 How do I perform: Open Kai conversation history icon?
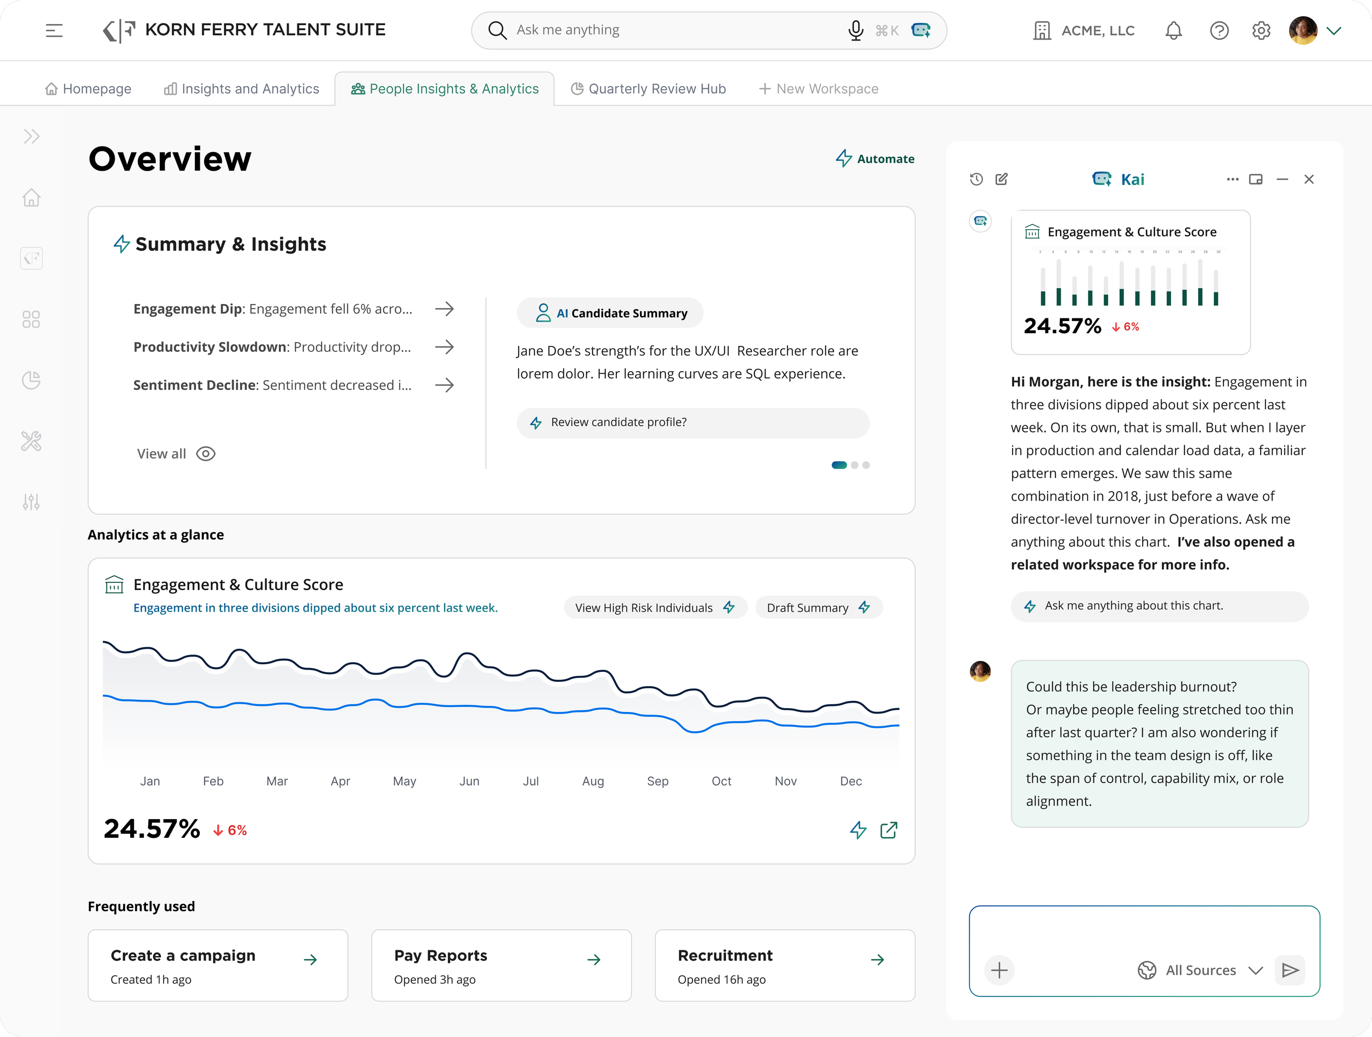(x=975, y=179)
